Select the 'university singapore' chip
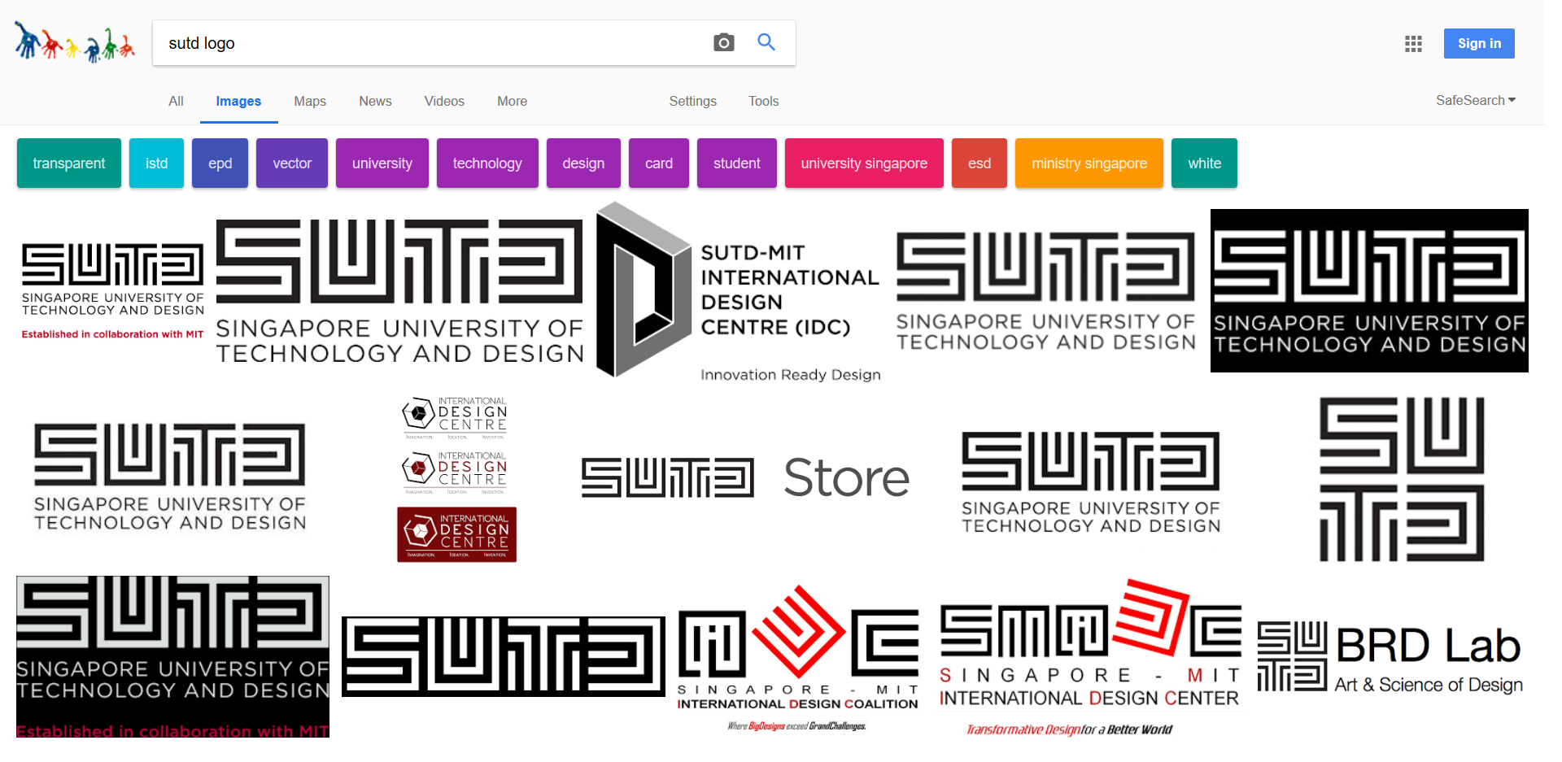The width and height of the screenshot is (1562, 762). tap(864, 163)
